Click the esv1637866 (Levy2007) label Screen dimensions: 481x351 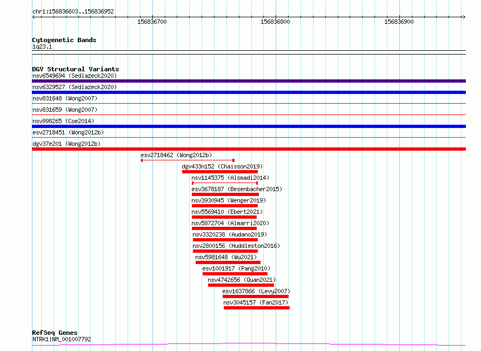[x=256, y=291]
